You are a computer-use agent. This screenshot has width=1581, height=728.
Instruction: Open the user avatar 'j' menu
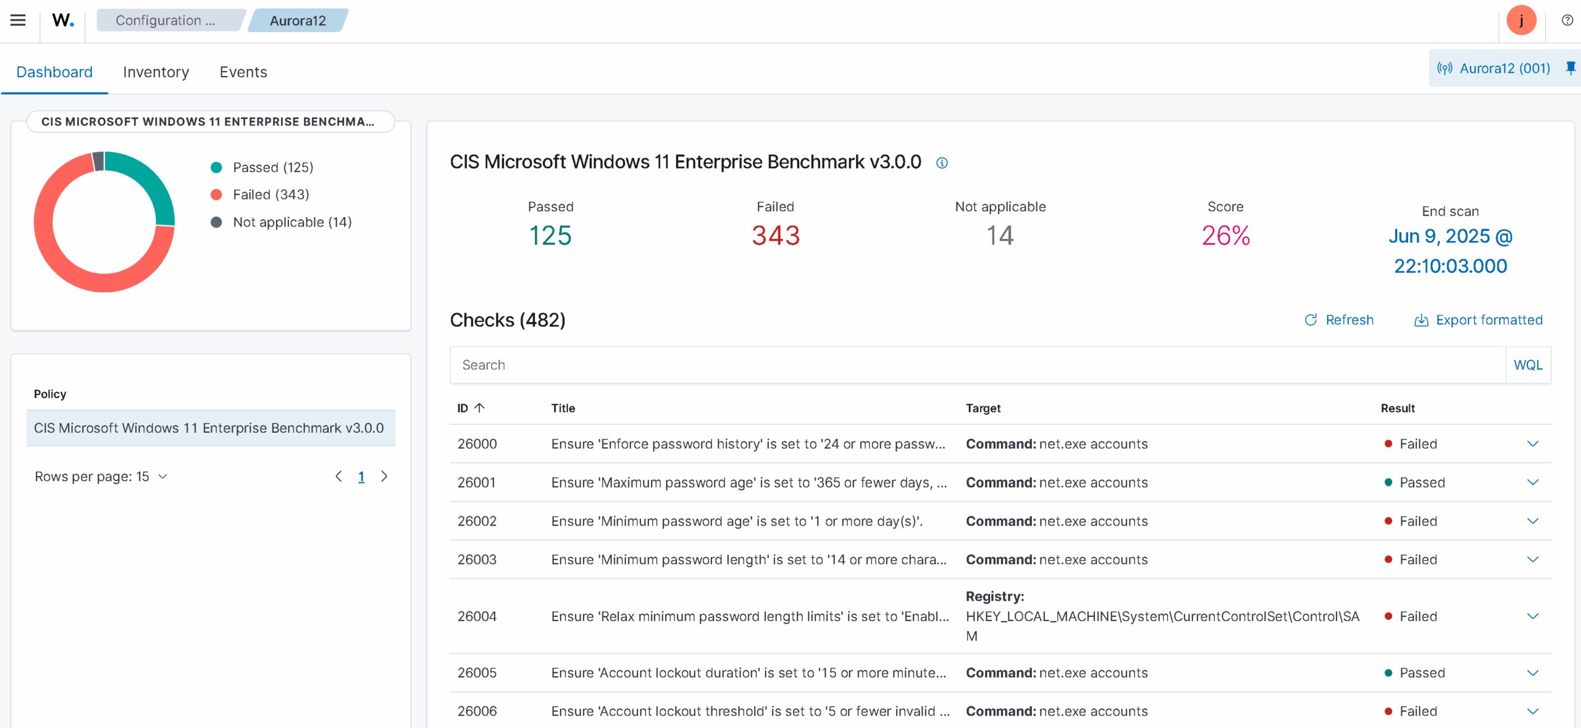click(x=1520, y=20)
